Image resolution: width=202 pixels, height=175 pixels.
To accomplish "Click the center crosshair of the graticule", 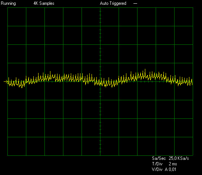I will [x=100, y=81].
